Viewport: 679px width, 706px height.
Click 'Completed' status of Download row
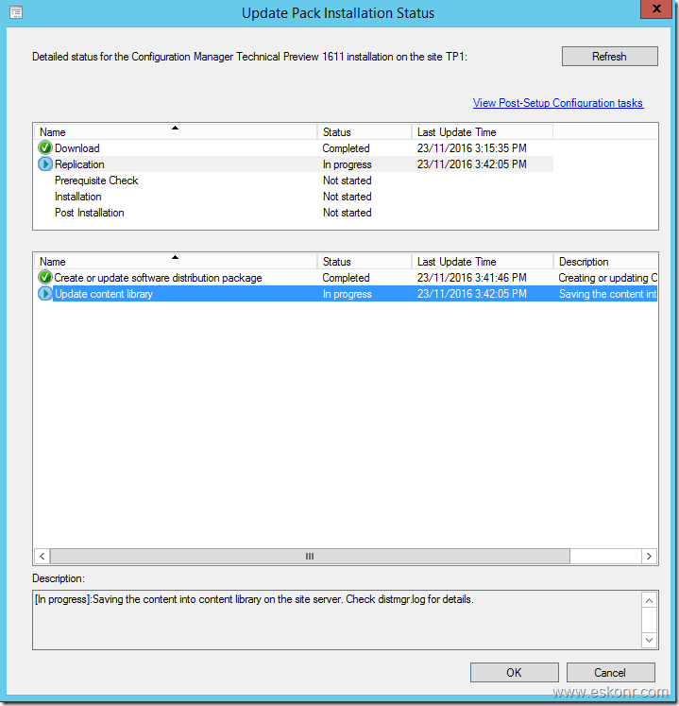pos(346,148)
